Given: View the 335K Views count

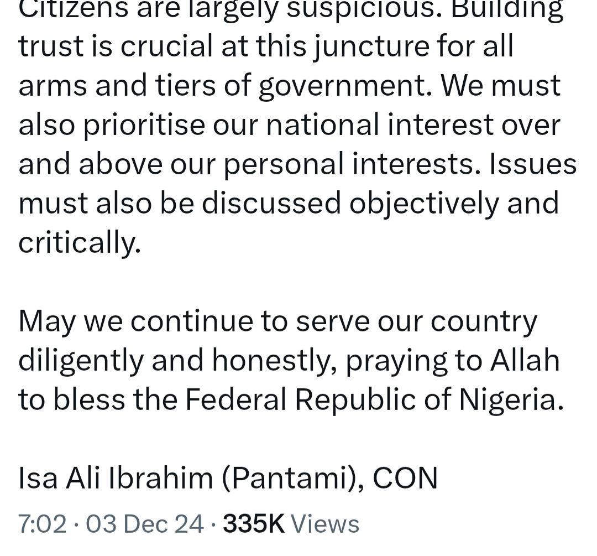Looking at the screenshot, I should [291, 524].
